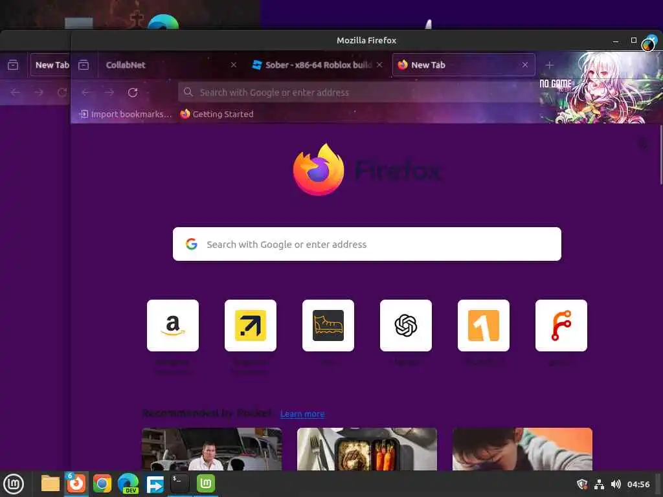The image size is (663, 497).
Task: Open the orange number one shortcut tile
Action: pyautogui.click(x=483, y=326)
